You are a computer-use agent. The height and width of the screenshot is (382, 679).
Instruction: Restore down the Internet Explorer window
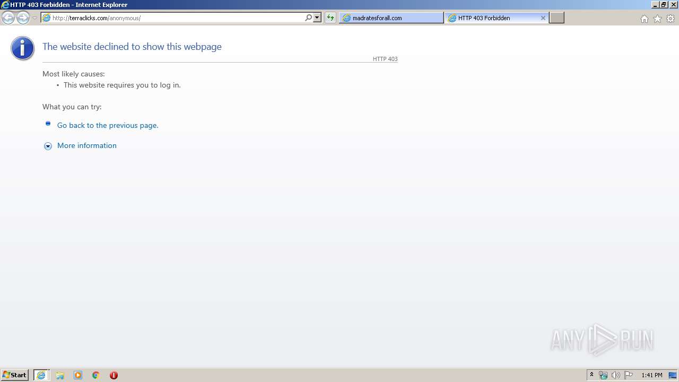click(x=664, y=5)
